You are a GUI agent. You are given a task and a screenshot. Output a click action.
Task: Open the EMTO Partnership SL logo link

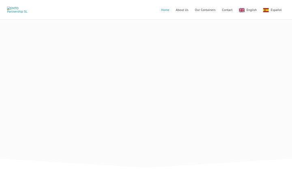(17, 10)
